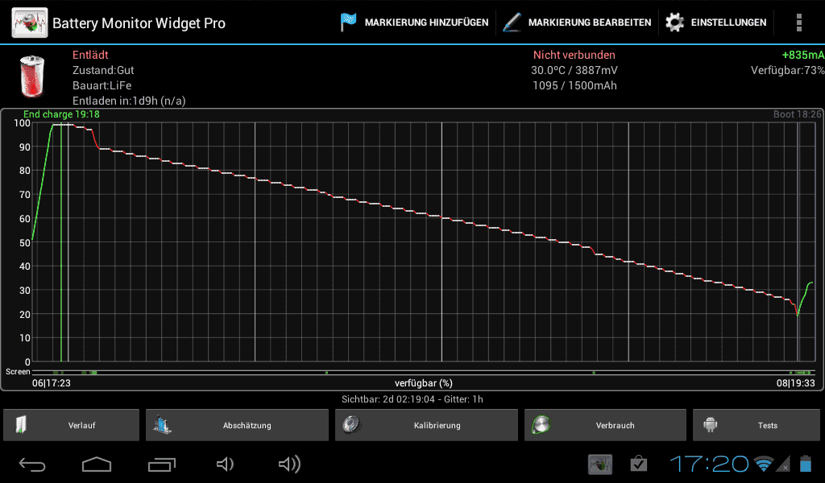Screen dimensions: 825x483
Task: Go to the Android home screen
Action: pyautogui.click(x=97, y=464)
